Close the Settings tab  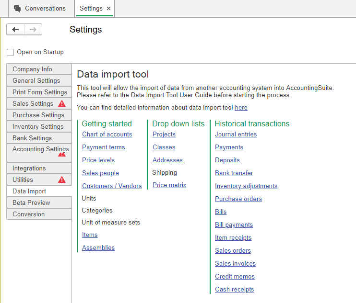pos(108,9)
